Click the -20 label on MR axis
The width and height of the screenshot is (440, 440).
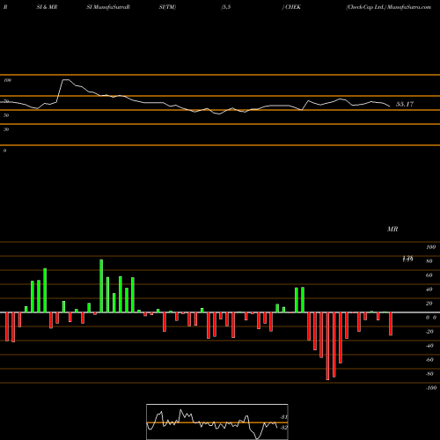point(429,332)
